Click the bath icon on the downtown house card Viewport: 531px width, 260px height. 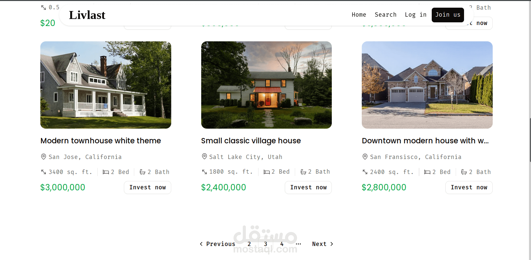pos(464,172)
